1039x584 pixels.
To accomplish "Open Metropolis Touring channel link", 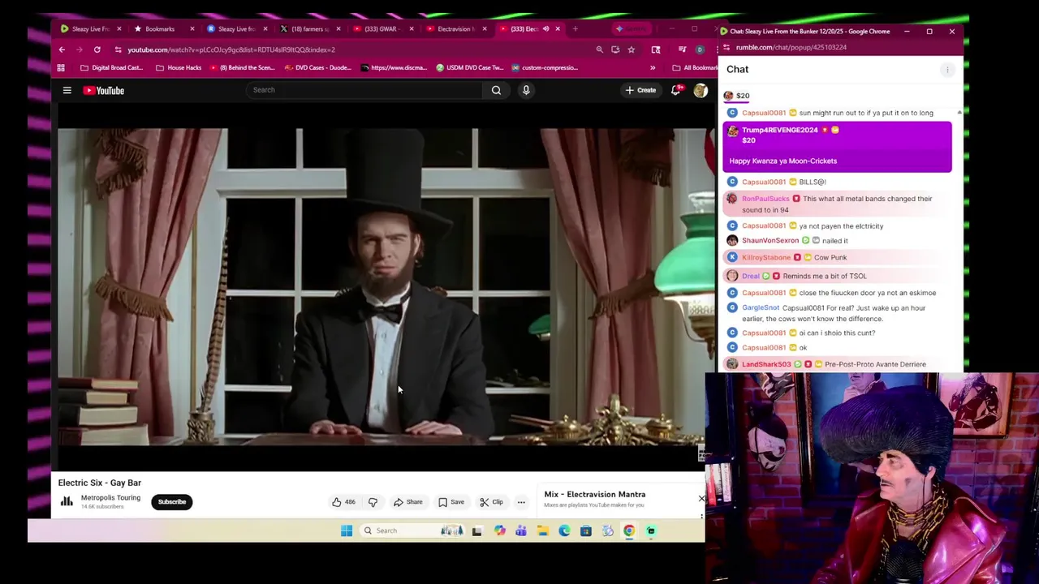I will coord(110,498).
